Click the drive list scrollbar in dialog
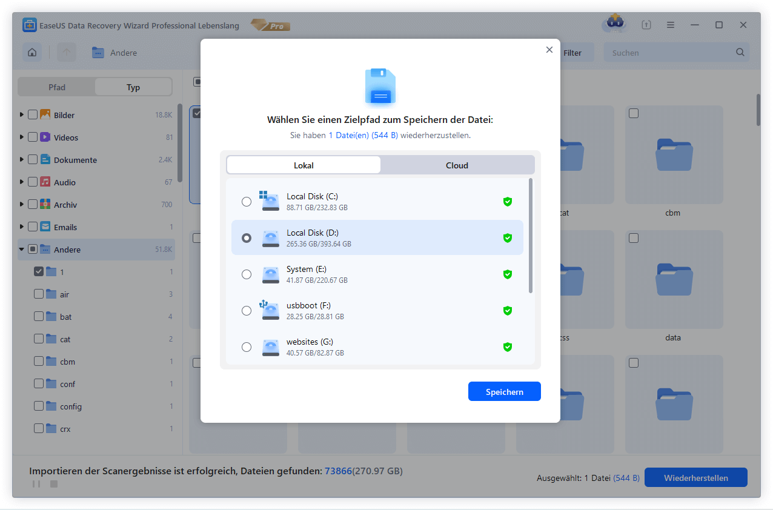The width and height of the screenshot is (773, 510). (531, 235)
